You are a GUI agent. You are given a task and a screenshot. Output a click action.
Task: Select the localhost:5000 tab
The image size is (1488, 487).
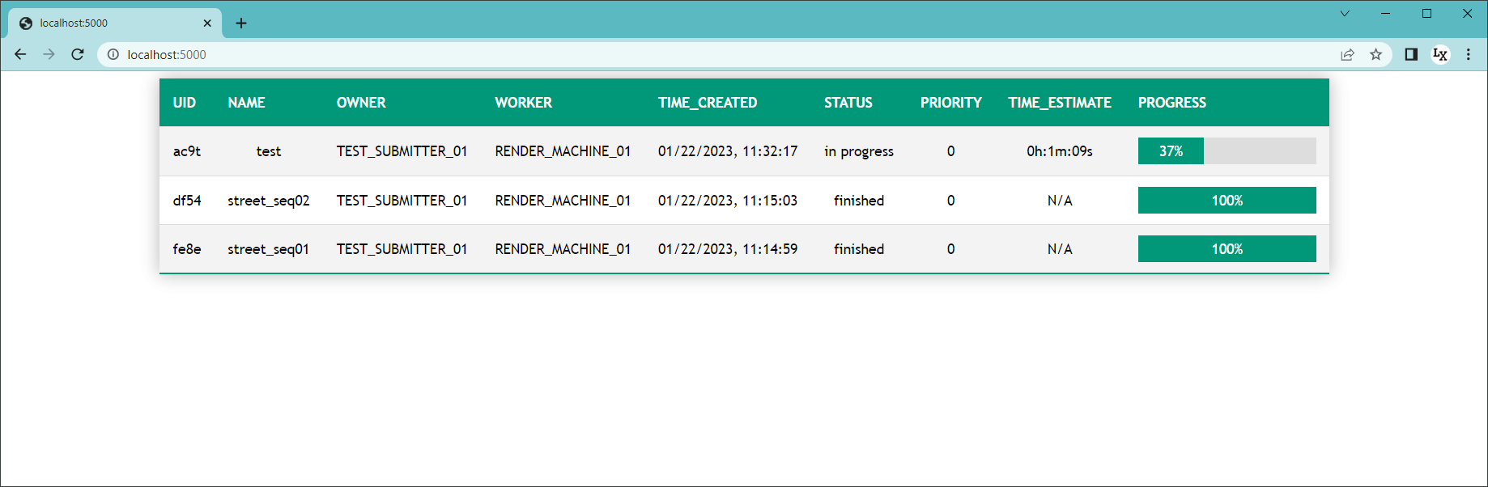coord(115,23)
